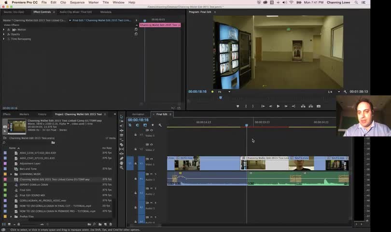Viewport: 391px width, 232px height.
Task: Click the Add Marker icon in the timeline
Action: point(153,125)
